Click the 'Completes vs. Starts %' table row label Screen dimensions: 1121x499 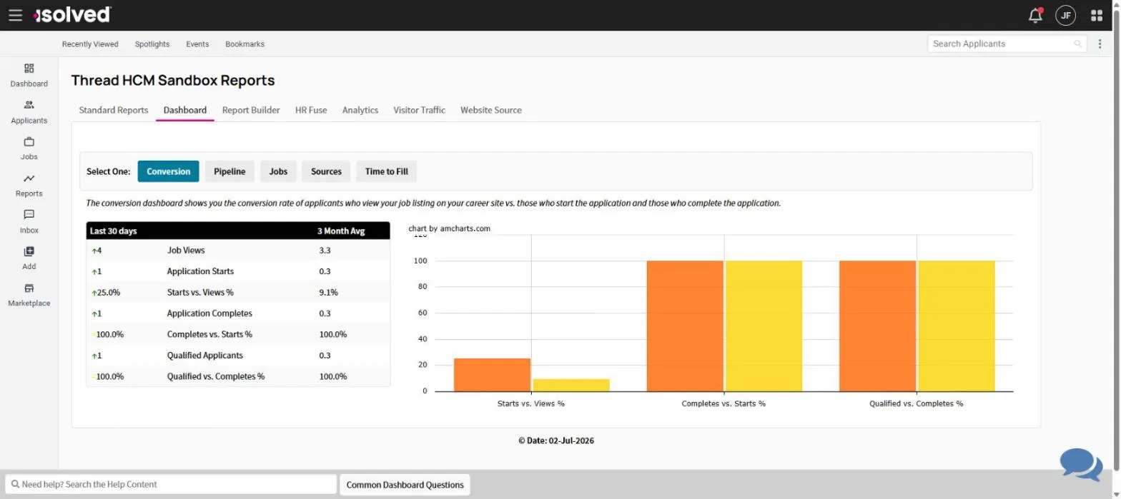209,334
